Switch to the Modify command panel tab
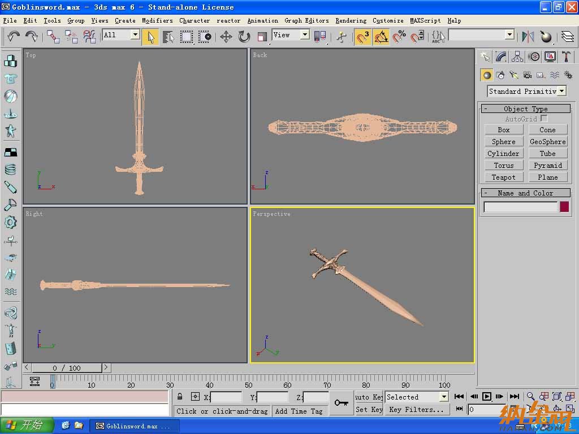 [x=501, y=57]
